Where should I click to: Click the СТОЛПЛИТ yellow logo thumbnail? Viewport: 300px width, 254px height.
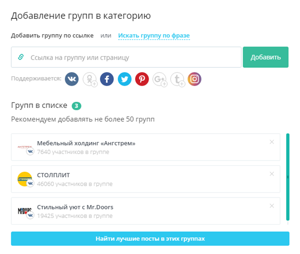point(25,179)
